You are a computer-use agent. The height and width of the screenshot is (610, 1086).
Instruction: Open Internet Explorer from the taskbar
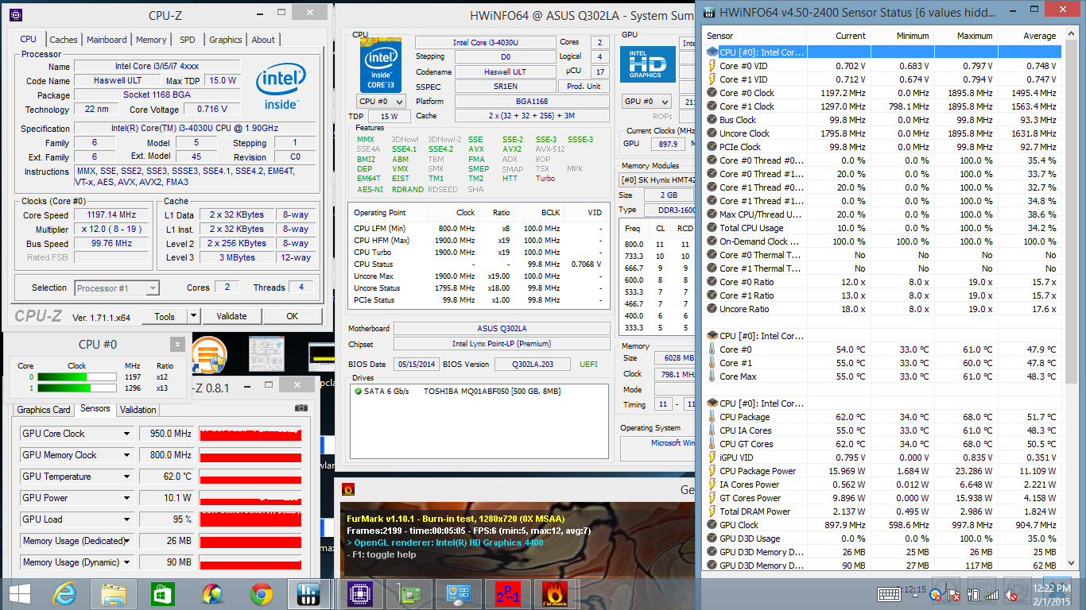tap(65, 593)
